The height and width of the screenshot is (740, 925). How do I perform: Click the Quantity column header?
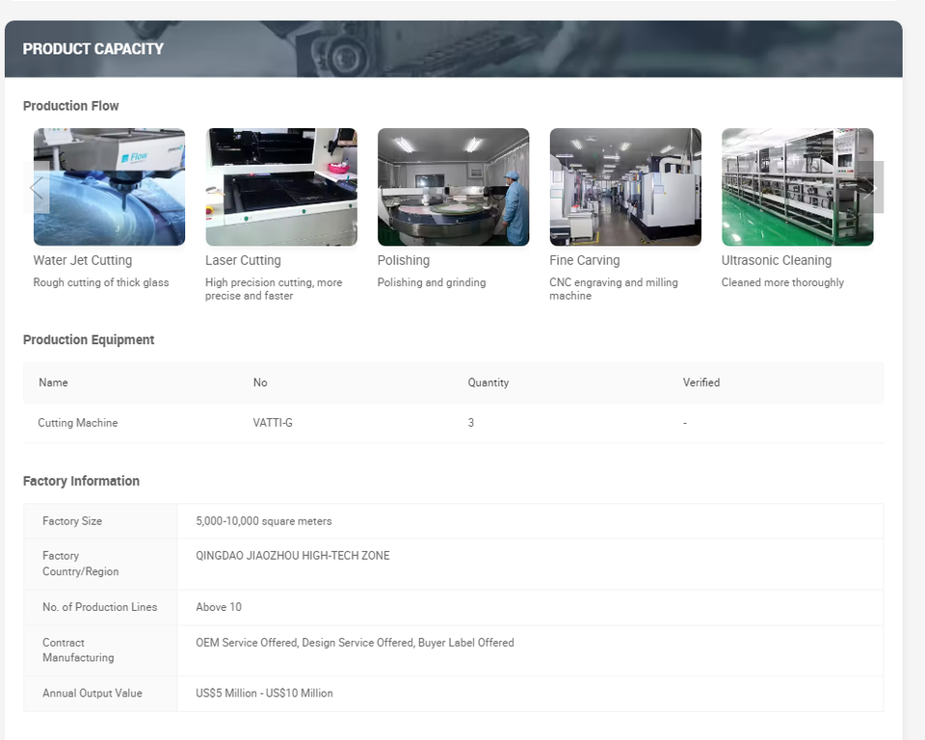(489, 383)
